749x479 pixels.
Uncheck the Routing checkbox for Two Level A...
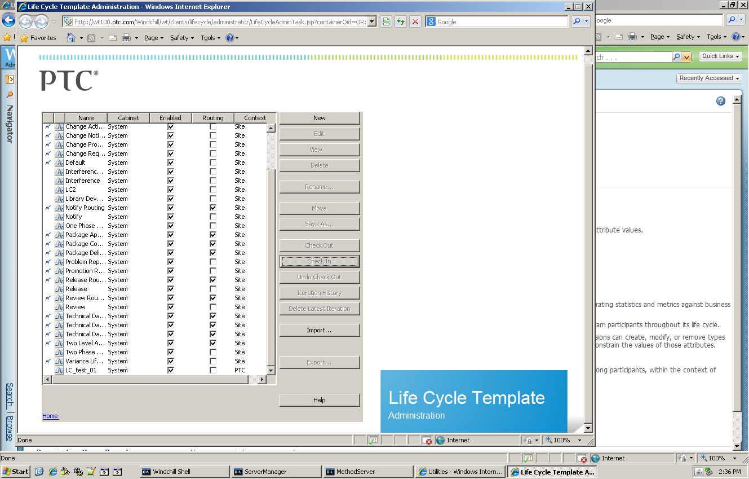pyautogui.click(x=213, y=343)
